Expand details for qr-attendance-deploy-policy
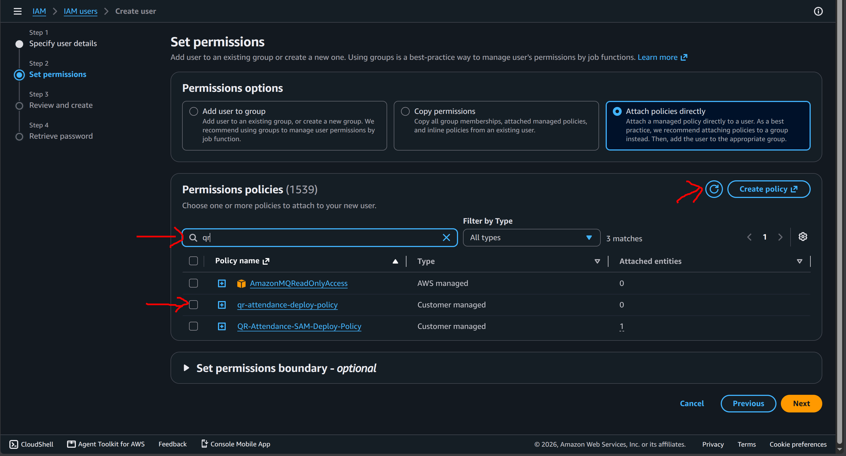The image size is (846, 456). 222,305
